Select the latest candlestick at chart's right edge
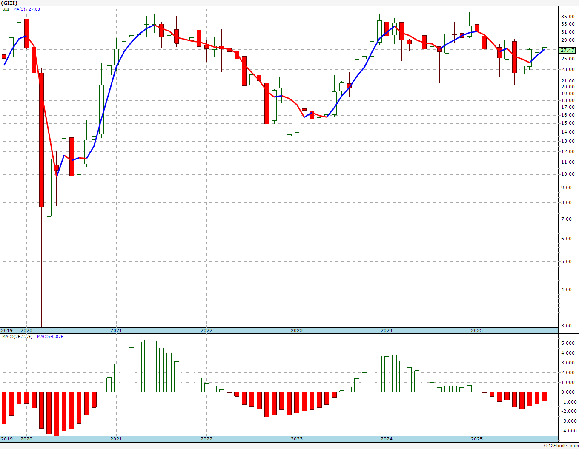The image size is (579, 449). (545, 49)
